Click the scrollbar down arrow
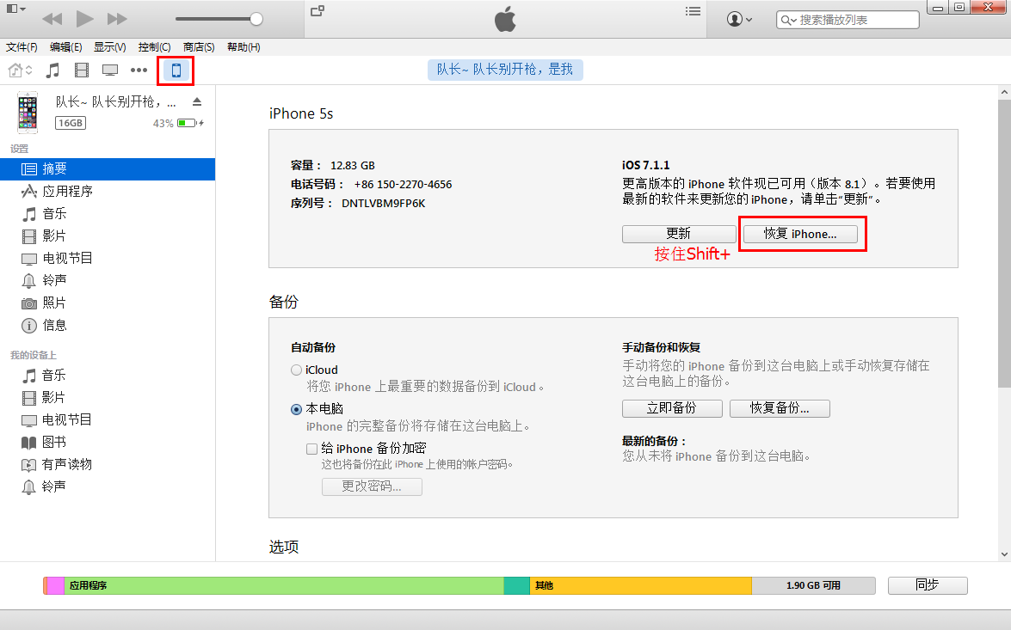 point(1005,554)
